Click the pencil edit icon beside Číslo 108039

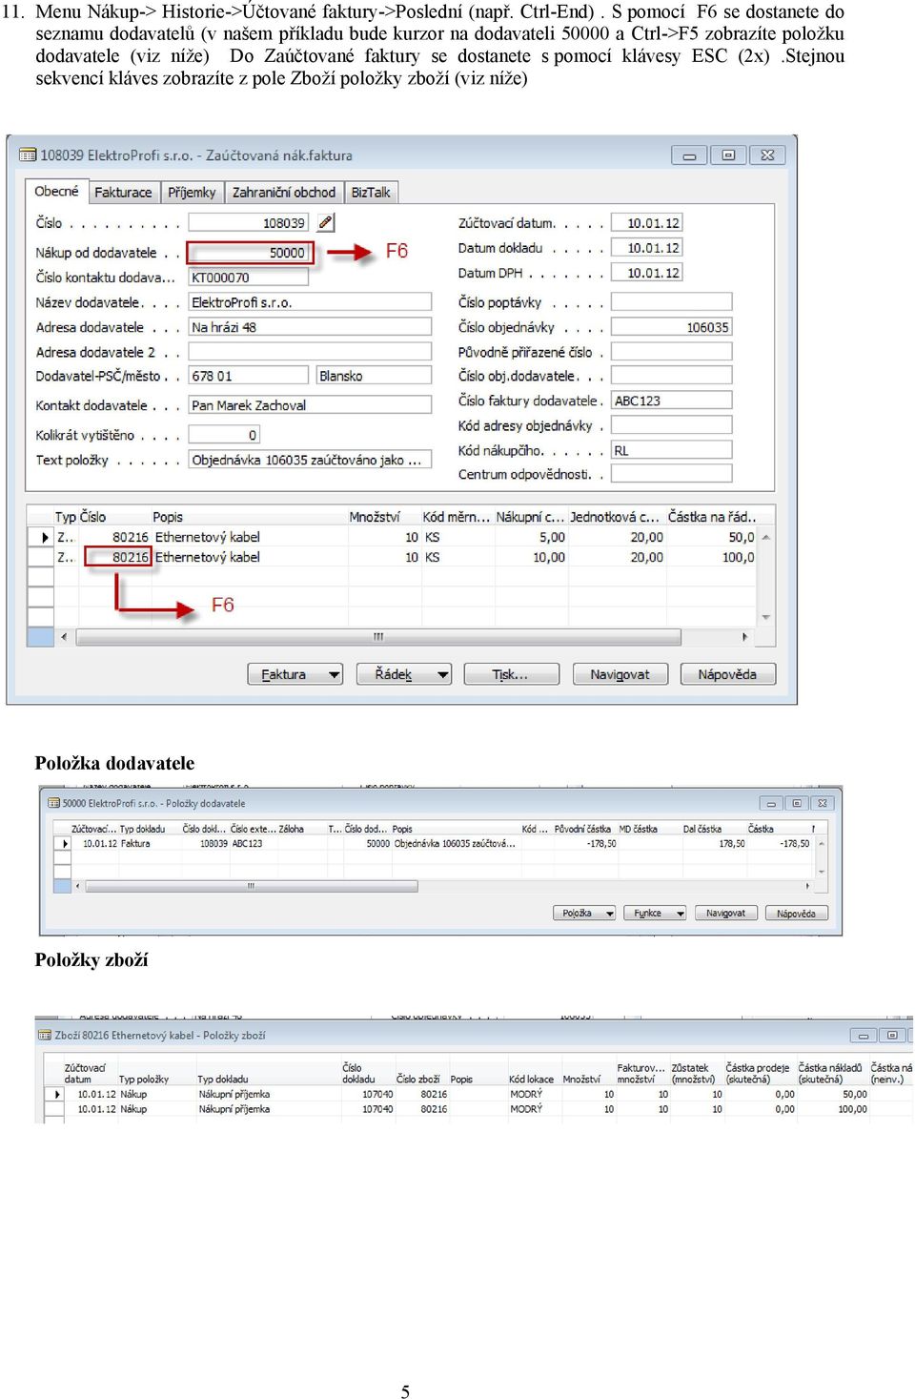[x=325, y=222]
